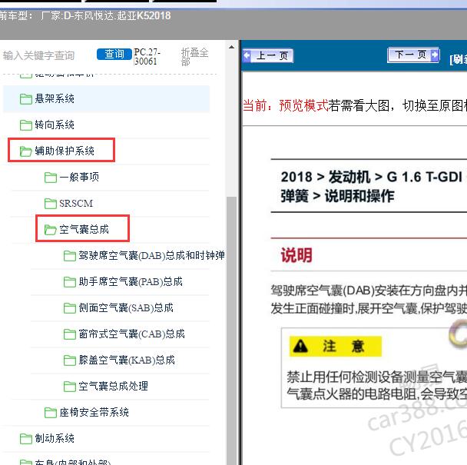
Task: Select the 一般事项 label
Action: tap(79, 177)
